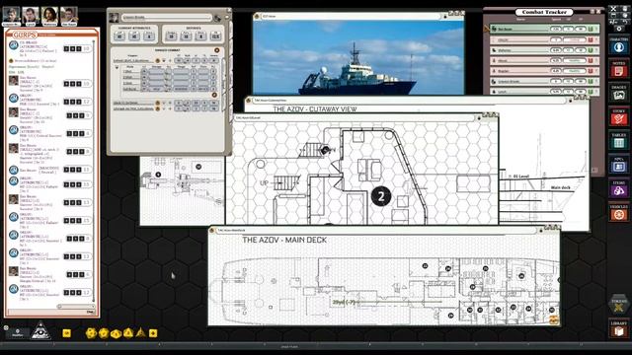Select the second player portrait
632x355 pixels.
pos(31,16)
